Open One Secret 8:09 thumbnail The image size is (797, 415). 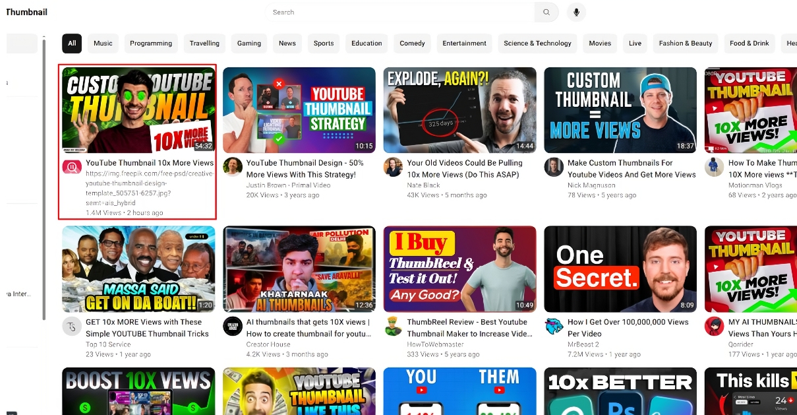[620, 269]
